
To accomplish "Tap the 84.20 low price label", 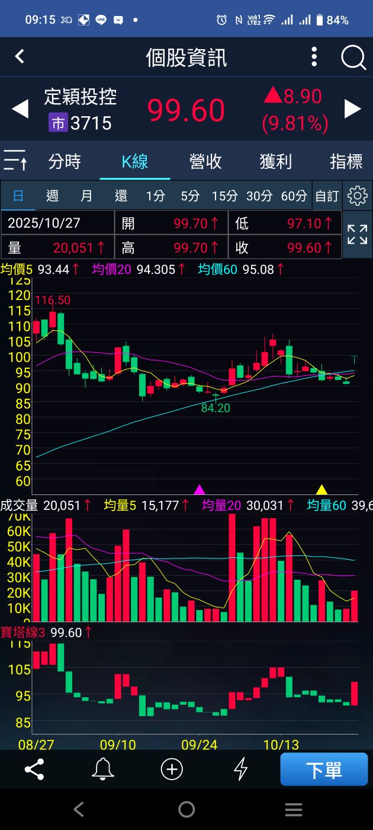I will [x=216, y=408].
